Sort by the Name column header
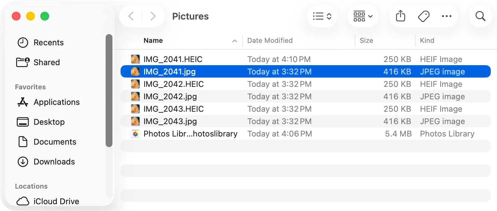 point(153,41)
